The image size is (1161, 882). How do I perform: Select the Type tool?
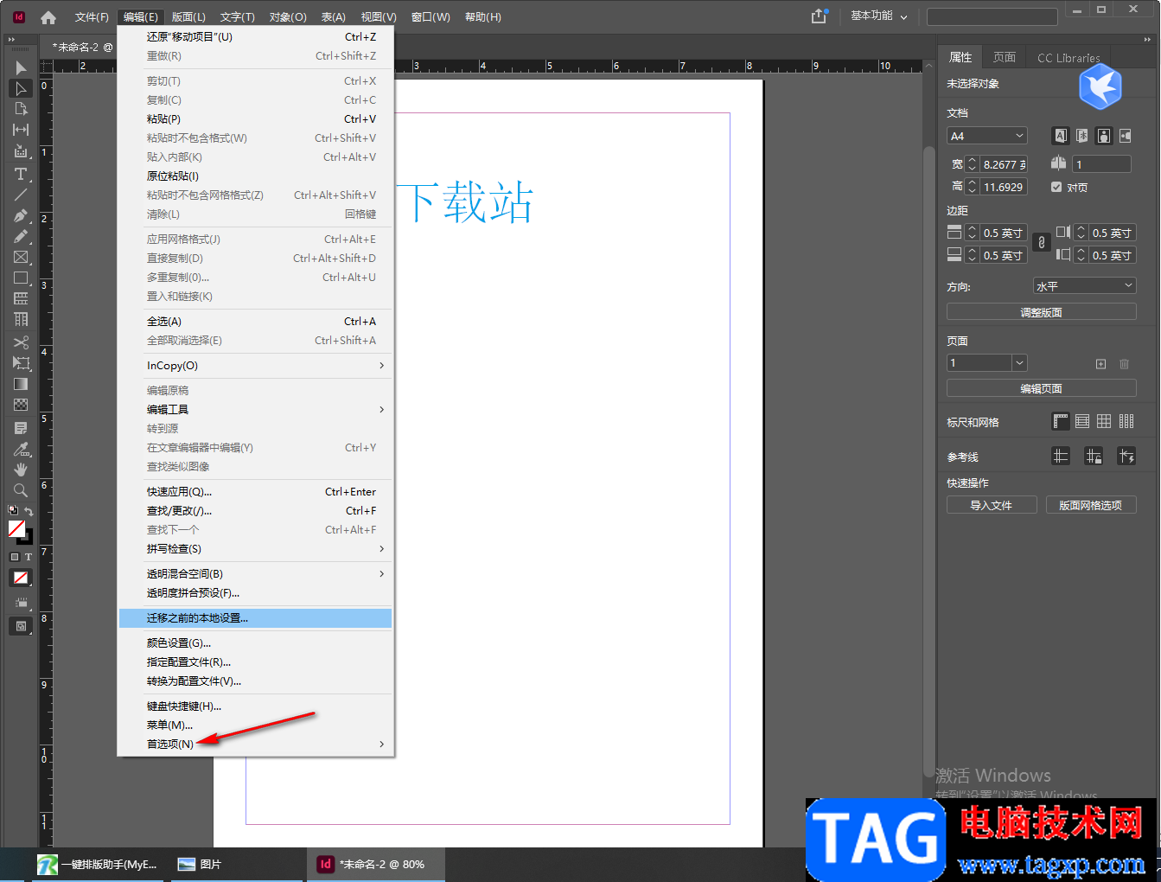[21, 175]
